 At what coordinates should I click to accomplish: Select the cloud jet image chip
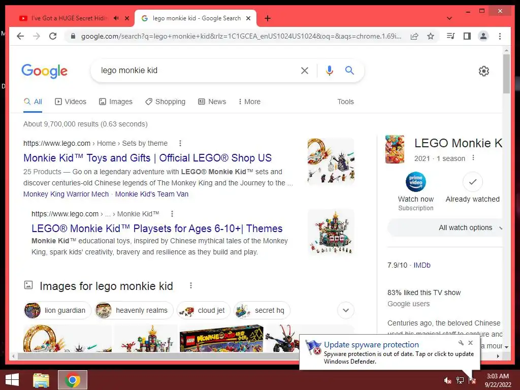(203, 310)
